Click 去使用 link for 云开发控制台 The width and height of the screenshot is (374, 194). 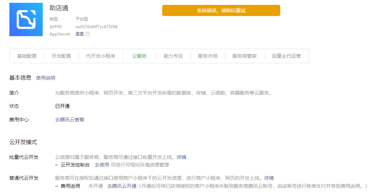102,165
